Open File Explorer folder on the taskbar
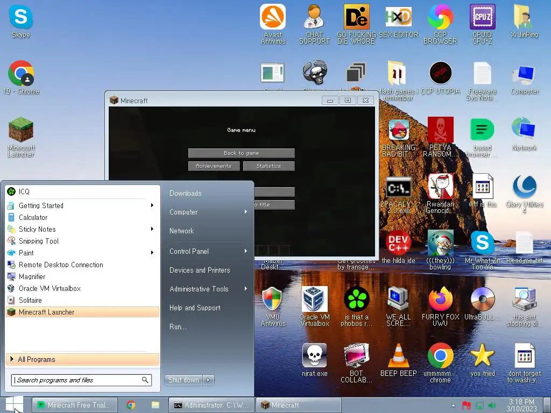The width and height of the screenshot is (551, 413). [156, 405]
